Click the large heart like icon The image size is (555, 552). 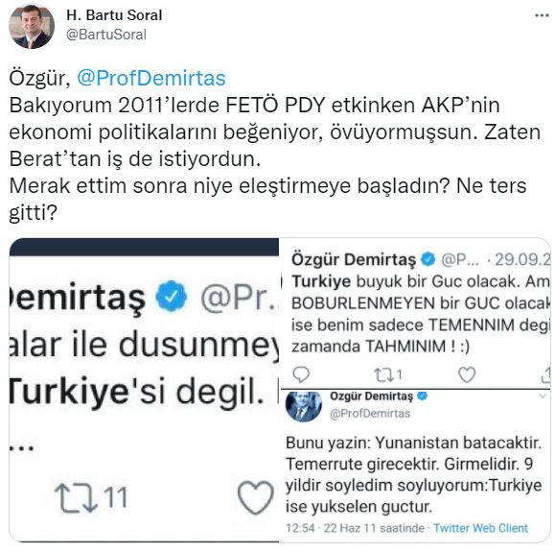[x=256, y=497]
